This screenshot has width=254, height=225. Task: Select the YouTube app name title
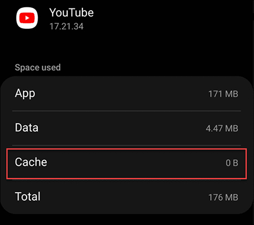pyautogui.click(x=71, y=12)
